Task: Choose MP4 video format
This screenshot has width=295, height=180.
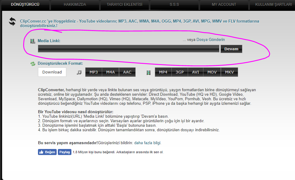Action: point(163,72)
